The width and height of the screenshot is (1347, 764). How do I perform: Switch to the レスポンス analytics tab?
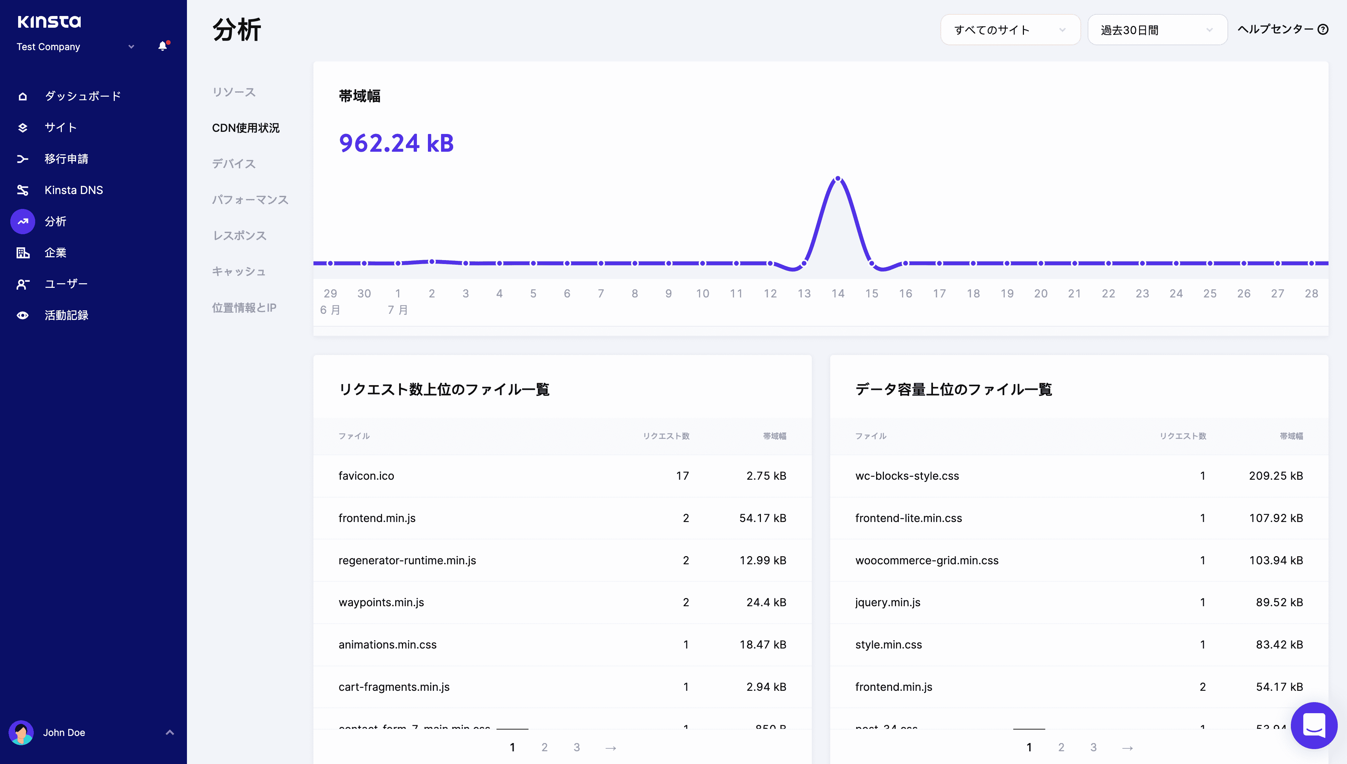coord(239,235)
